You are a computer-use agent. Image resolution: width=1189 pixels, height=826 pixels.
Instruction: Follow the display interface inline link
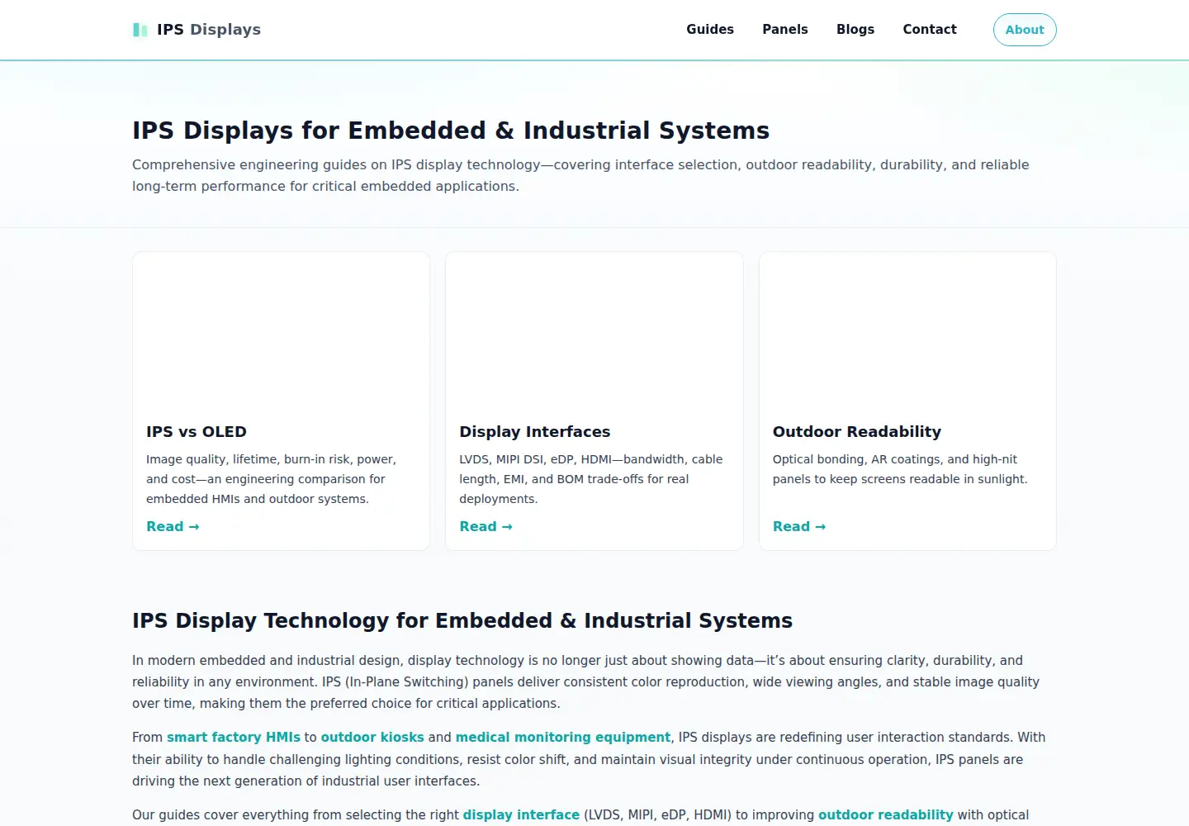tap(521, 815)
